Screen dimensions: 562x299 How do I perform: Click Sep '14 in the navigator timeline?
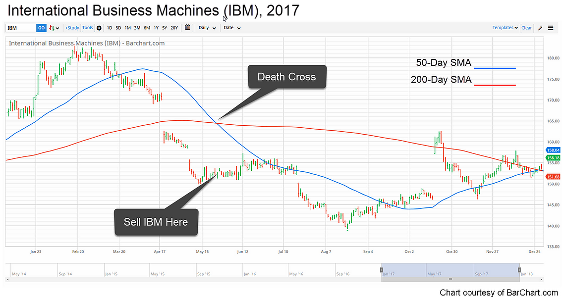point(65,274)
